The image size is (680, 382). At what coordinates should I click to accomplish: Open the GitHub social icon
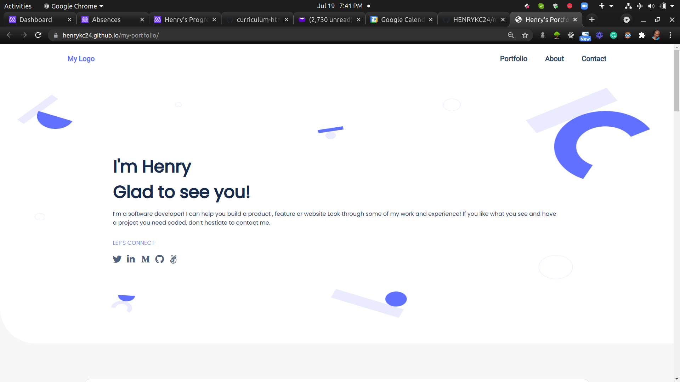(160, 259)
